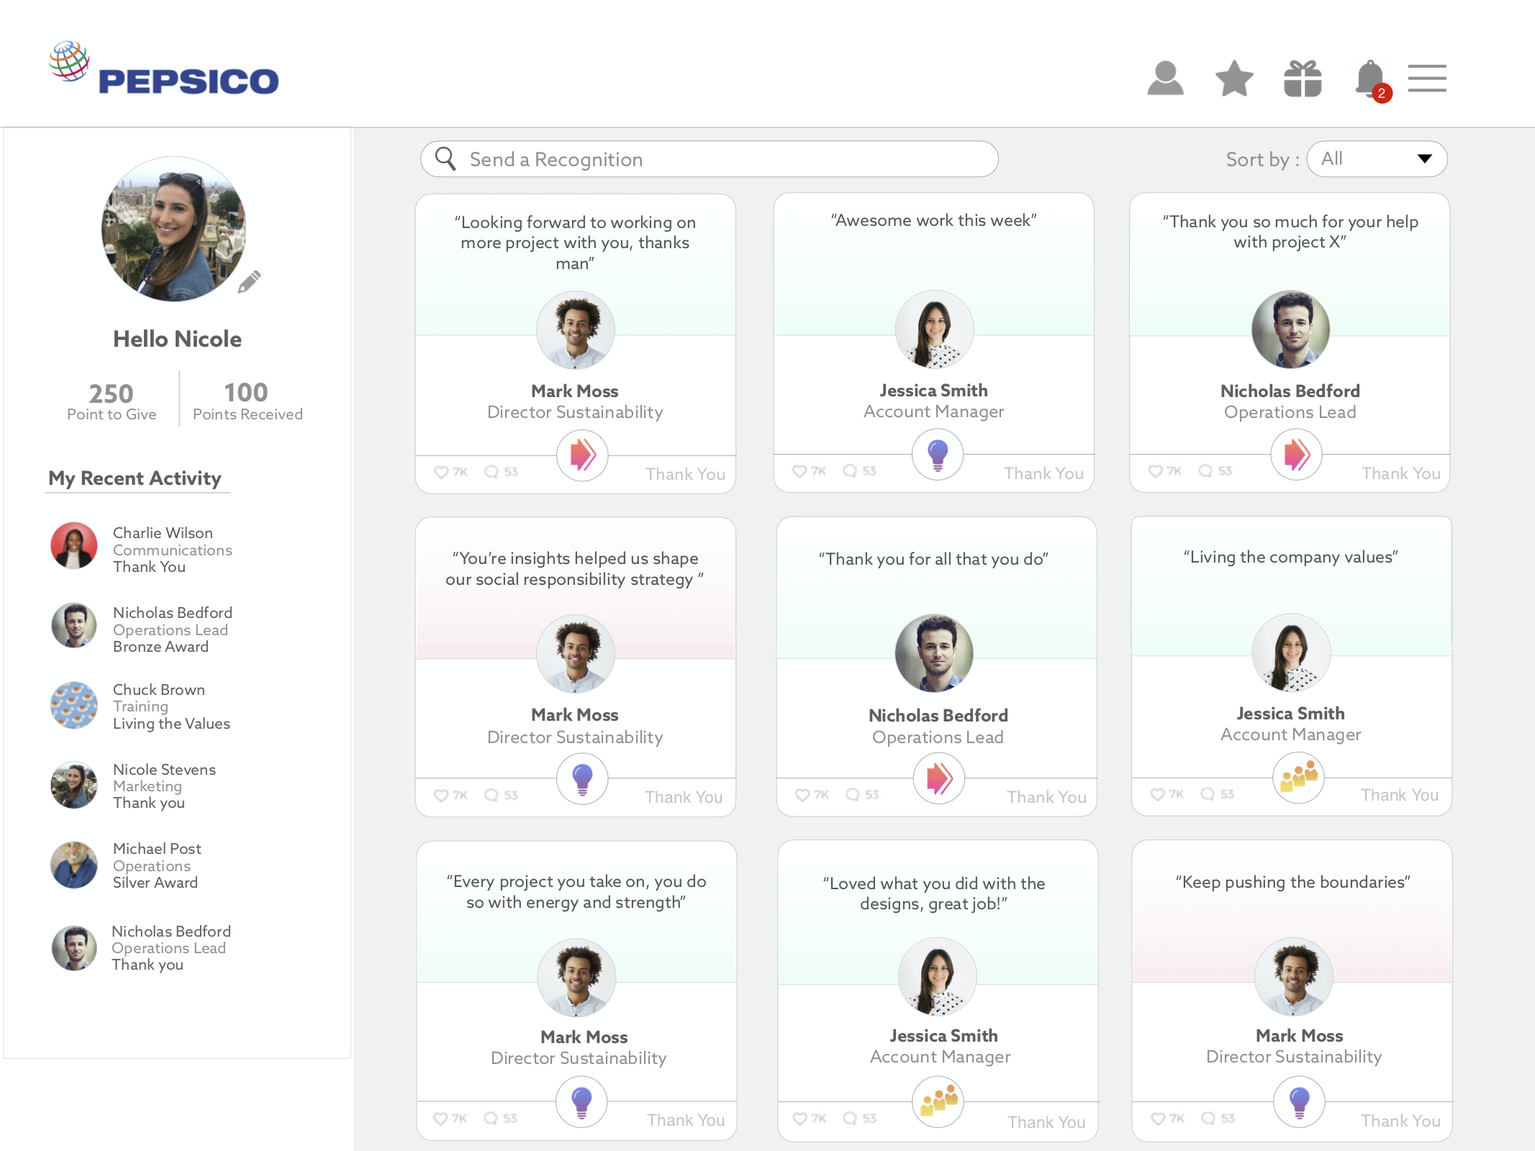Open the gift rewards icon
This screenshot has height=1151, width=1535.
[1303, 78]
